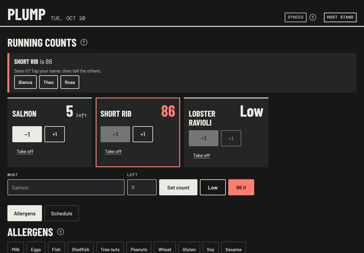Click Short Rib minus one button

(x=115, y=134)
